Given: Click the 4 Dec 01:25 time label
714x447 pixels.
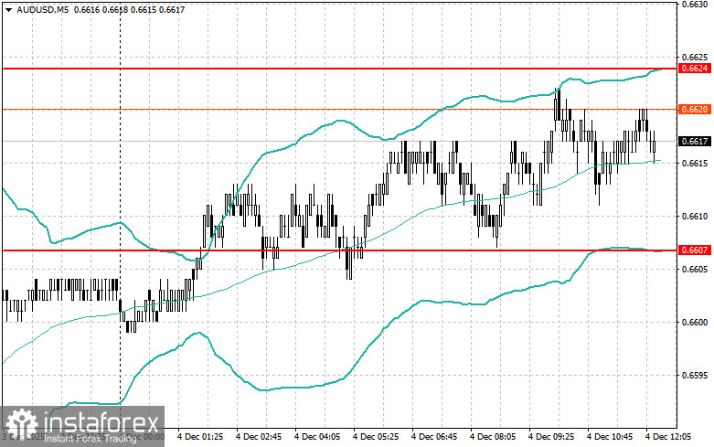Looking at the screenshot, I should 200,437.
